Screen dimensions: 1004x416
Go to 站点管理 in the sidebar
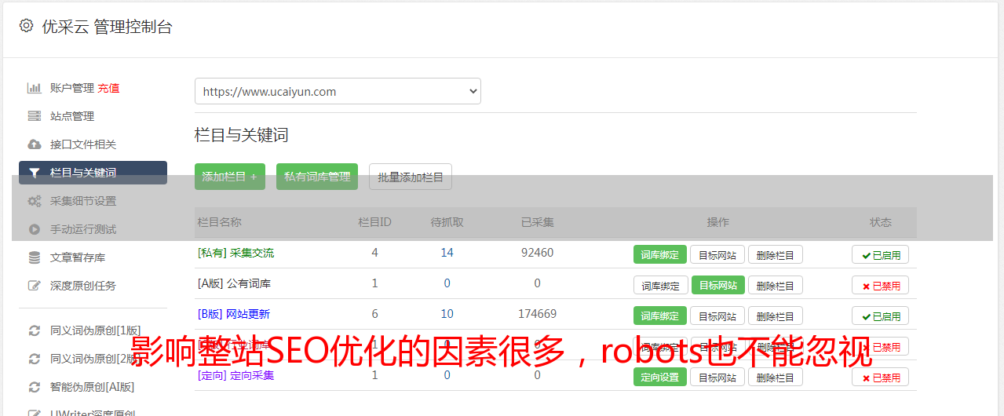tap(72, 116)
